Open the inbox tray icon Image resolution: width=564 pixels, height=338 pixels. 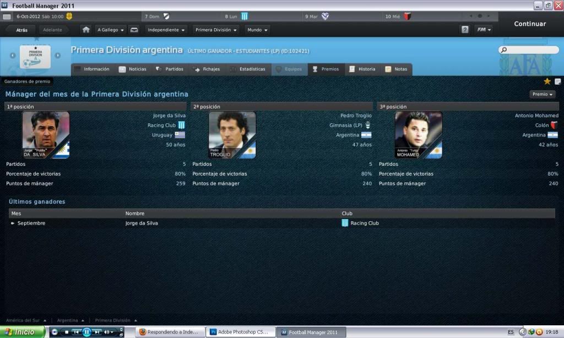(134, 30)
